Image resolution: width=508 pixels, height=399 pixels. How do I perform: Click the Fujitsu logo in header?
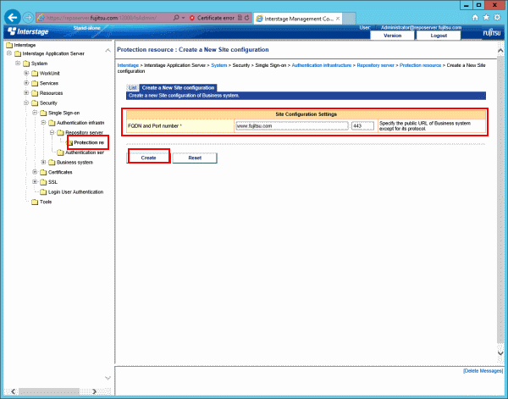tap(491, 33)
